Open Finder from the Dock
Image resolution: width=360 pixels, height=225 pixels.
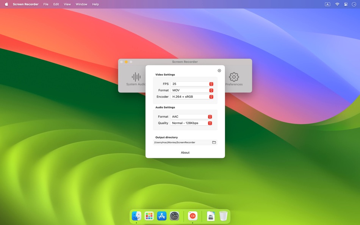pyautogui.click(x=136, y=216)
